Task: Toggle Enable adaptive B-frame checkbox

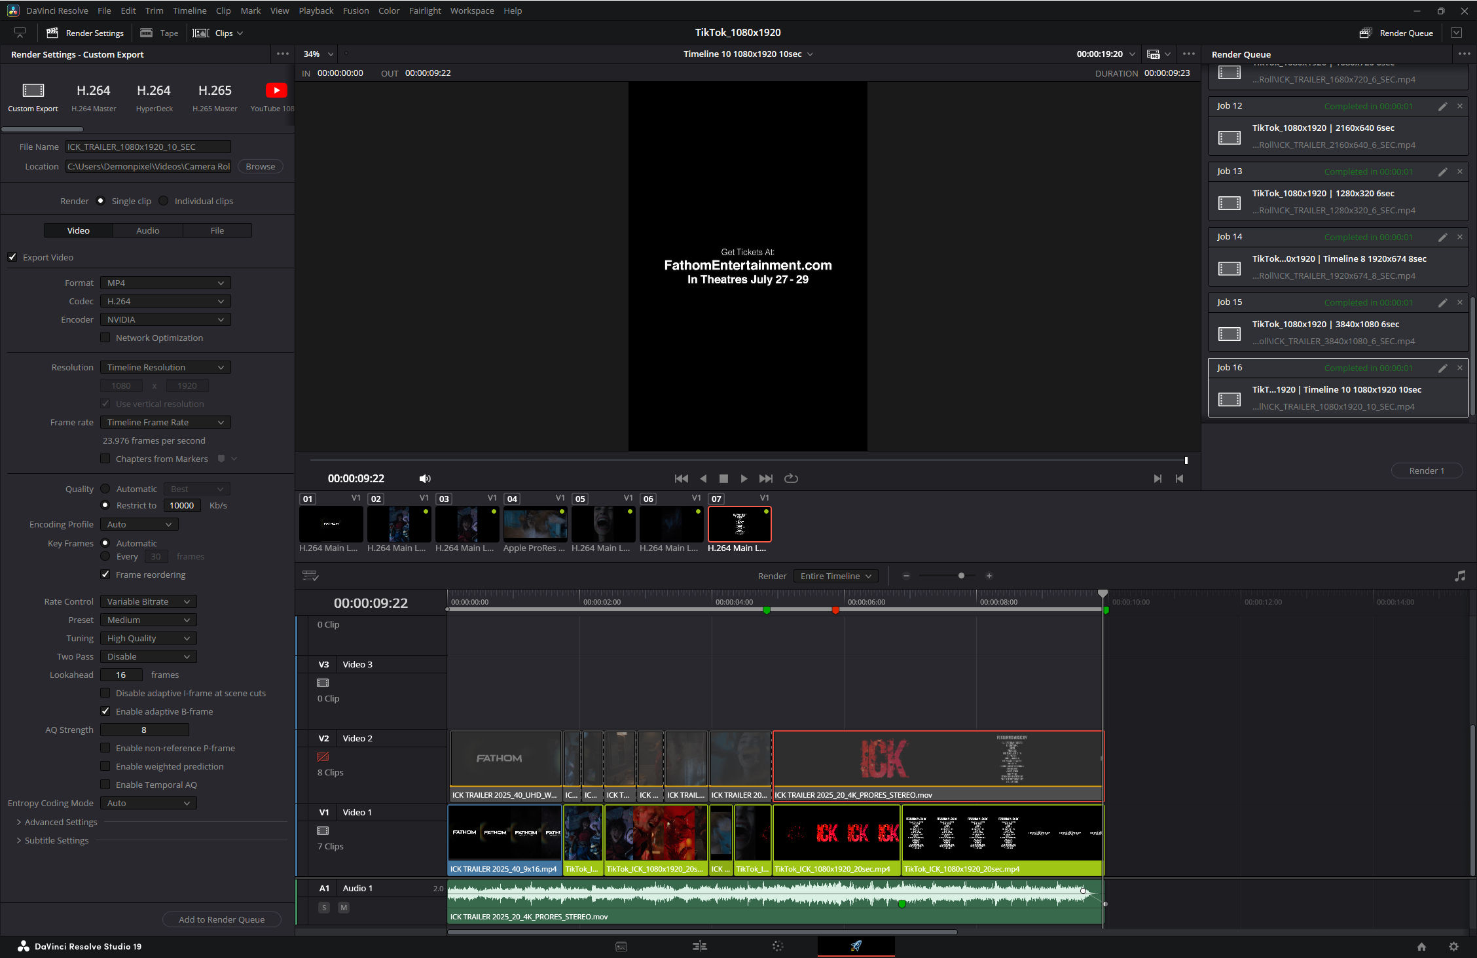Action: (x=105, y=711)
